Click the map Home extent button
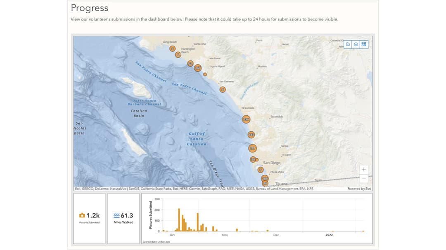This screenshot has width=446, height=250. (x=348, y=44)
